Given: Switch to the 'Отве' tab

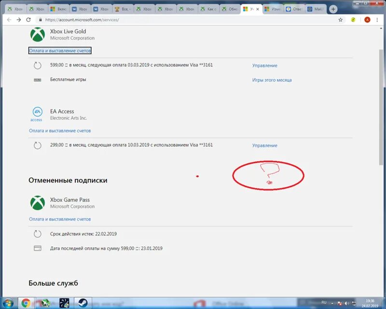Looking at the screenshot, I should 294,9.
